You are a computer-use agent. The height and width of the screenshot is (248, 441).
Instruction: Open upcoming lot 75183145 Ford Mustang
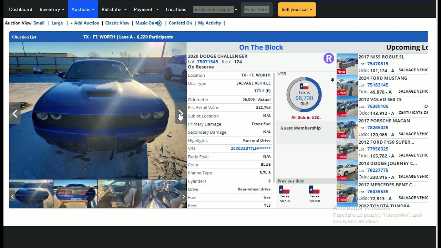(x=378, y=85)
